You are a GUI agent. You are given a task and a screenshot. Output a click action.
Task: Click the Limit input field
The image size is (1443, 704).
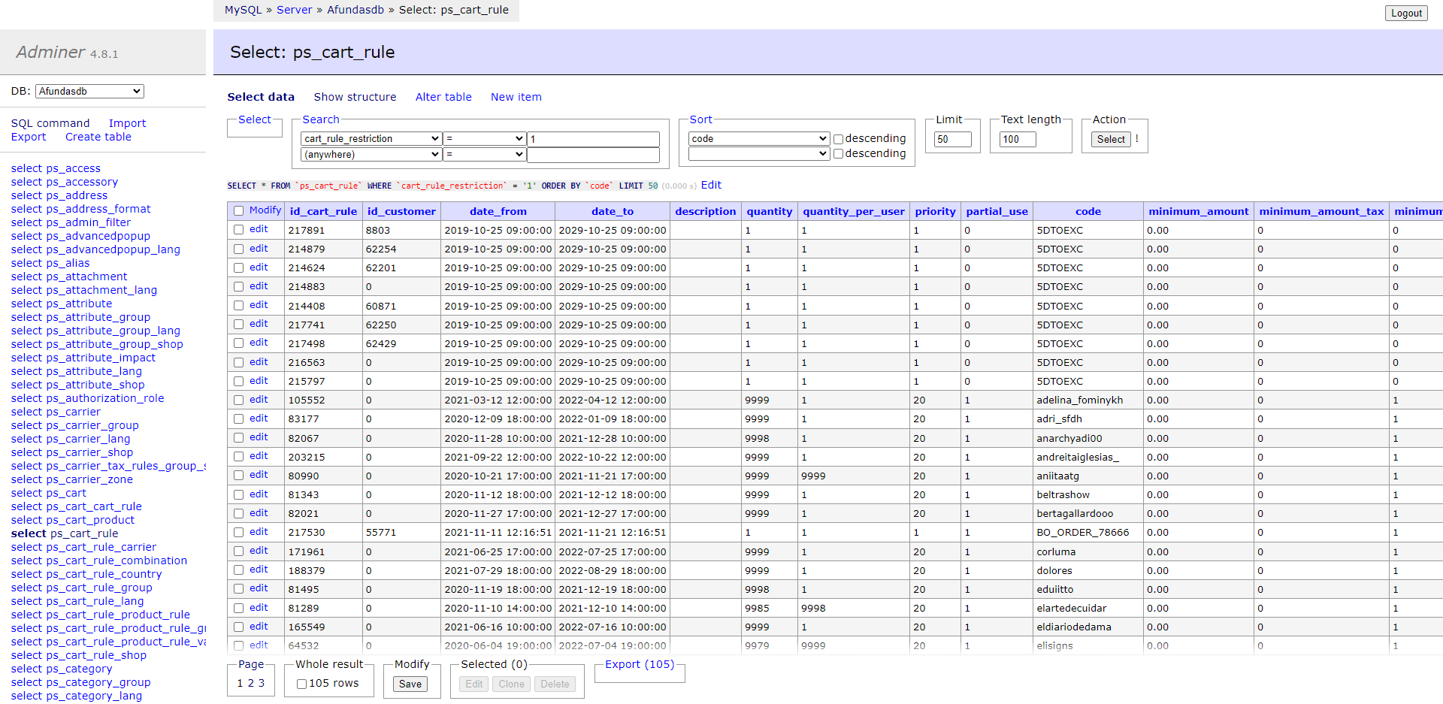952,139
